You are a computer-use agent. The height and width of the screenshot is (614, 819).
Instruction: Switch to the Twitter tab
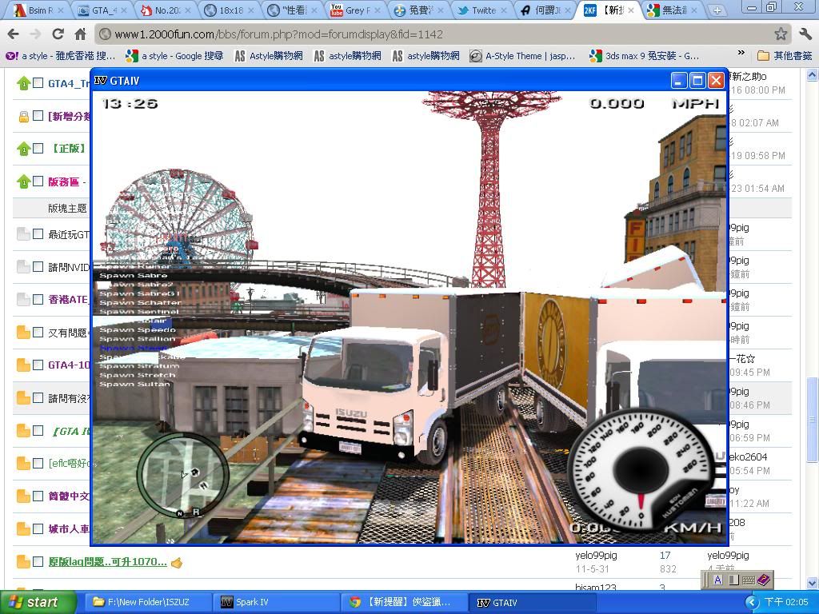tap(477, 10)
